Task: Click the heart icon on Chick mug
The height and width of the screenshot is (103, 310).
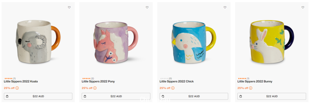Action: click(x=225, y=7)
